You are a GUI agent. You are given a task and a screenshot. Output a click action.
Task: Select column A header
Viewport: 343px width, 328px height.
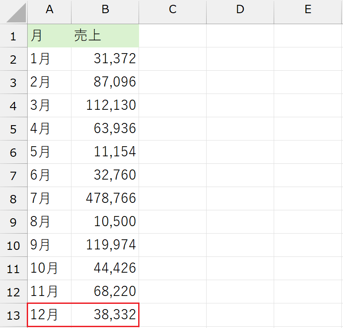click(49, 10)
